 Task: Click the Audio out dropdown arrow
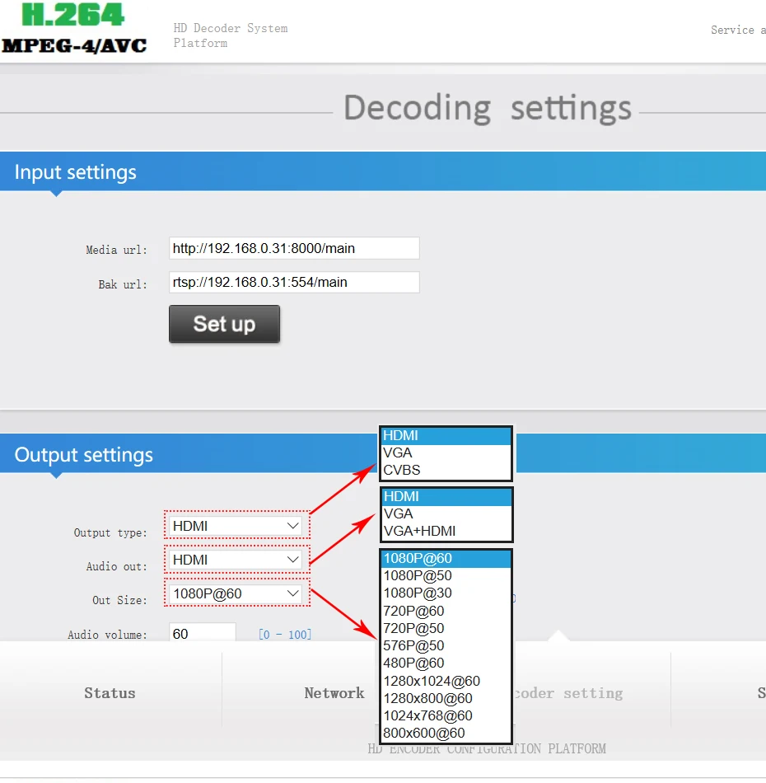293,560
